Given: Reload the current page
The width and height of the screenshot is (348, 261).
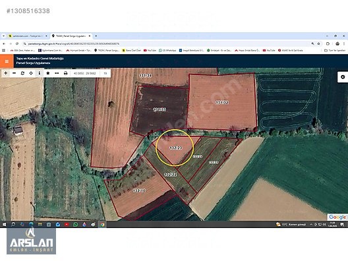Looking at the screenshot, I should pos(17,43).
